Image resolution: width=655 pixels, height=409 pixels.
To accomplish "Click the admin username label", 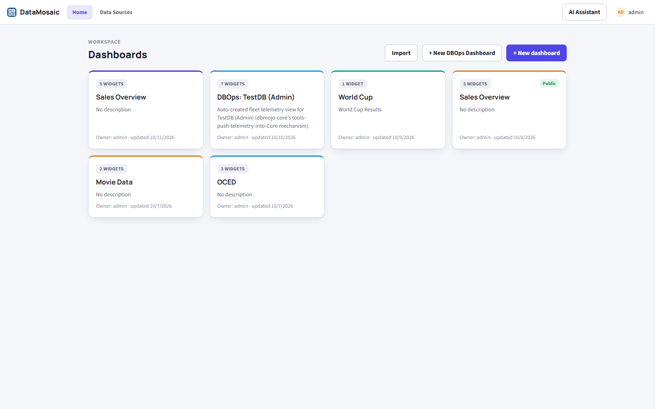I will tap(636, 12).
